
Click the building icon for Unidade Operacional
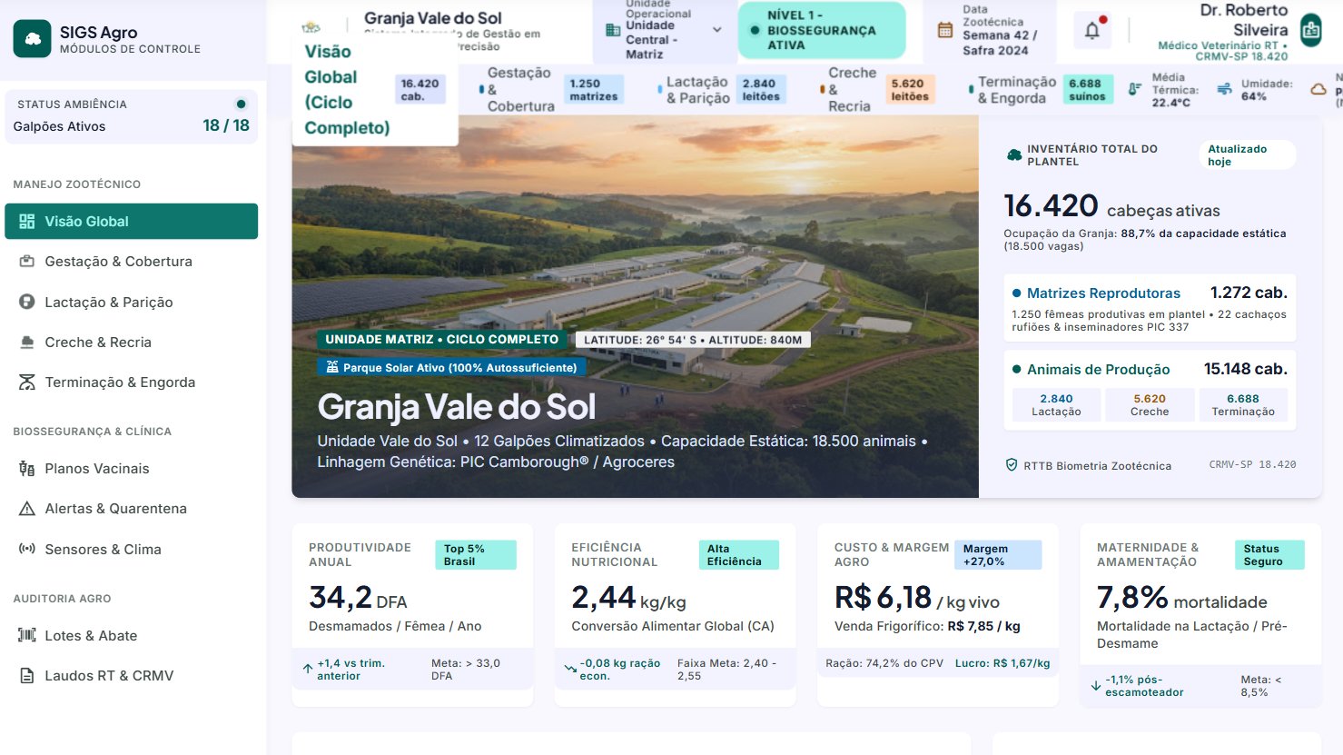click(613, 30)
